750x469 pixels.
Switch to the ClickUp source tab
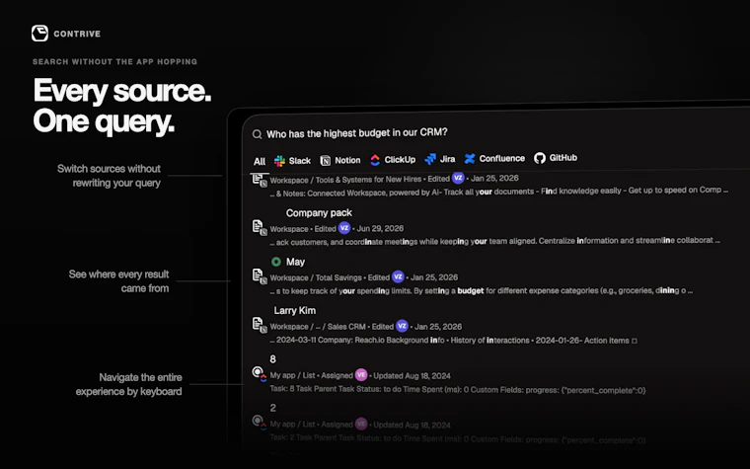point(393,159)
